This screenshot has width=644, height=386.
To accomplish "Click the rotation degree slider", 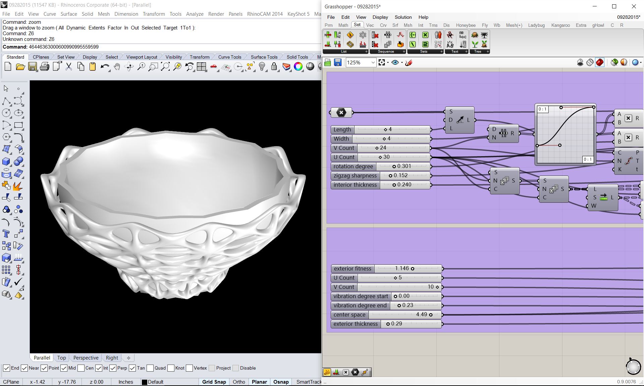I will [394, 167].
